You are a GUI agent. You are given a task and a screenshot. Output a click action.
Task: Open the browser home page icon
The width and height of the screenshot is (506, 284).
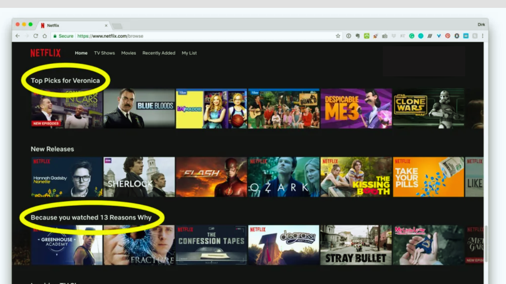tap(45, 36)
